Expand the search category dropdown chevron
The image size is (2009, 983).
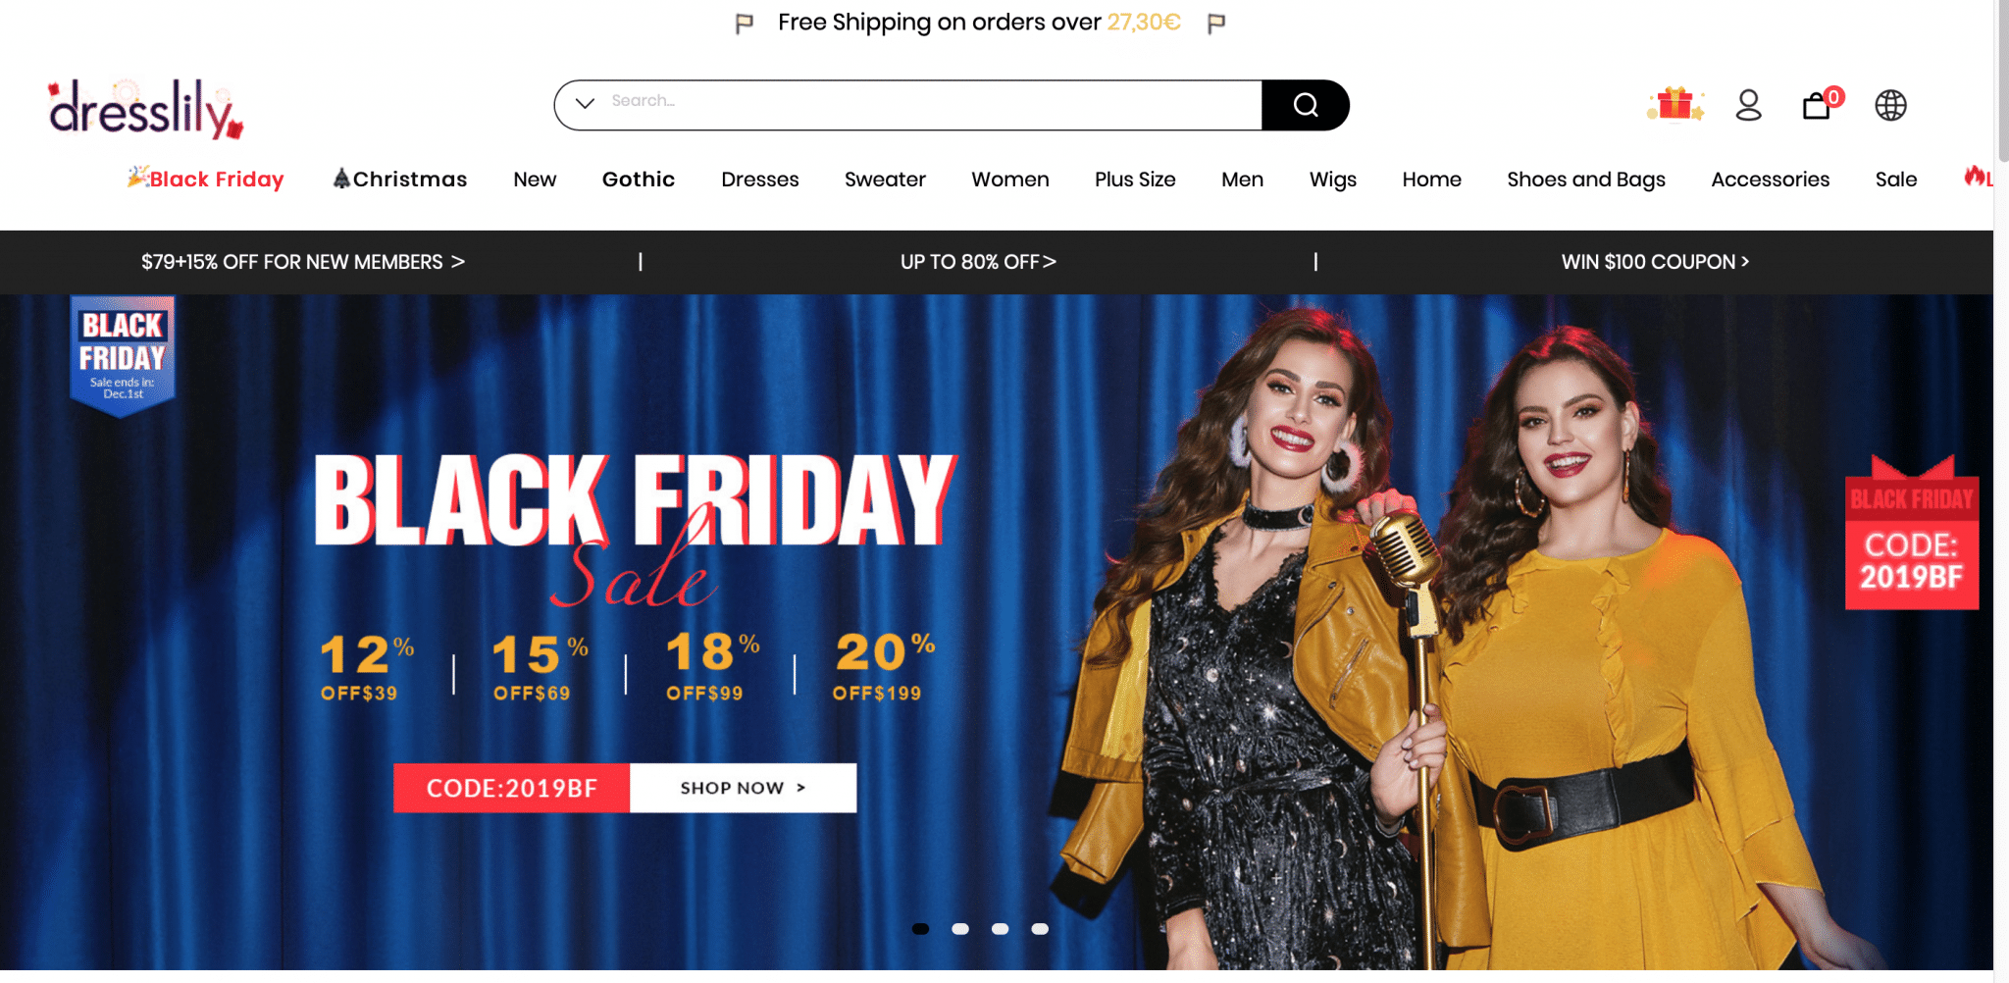(585, 103)
